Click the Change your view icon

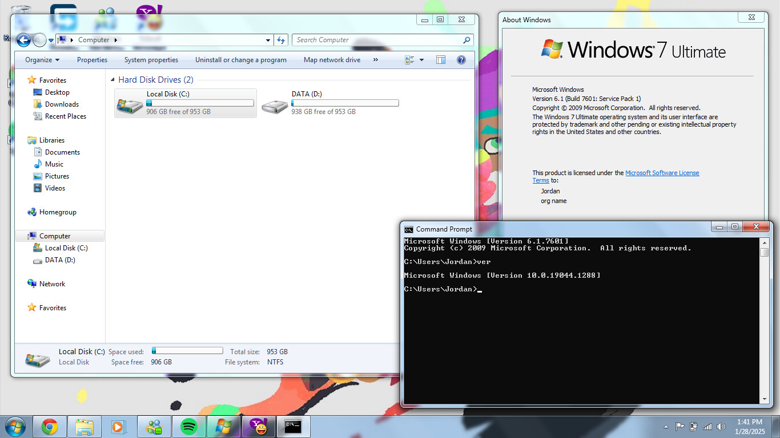[409, 60]
